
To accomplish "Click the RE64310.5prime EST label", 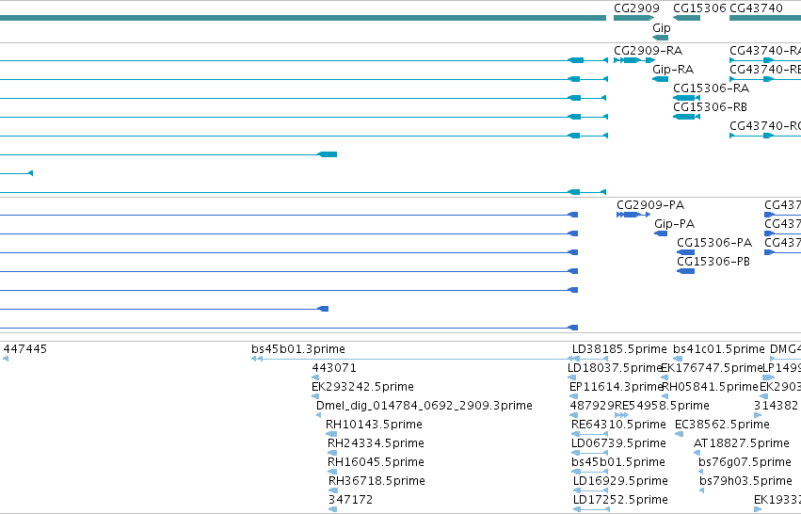I will [618, 425].
